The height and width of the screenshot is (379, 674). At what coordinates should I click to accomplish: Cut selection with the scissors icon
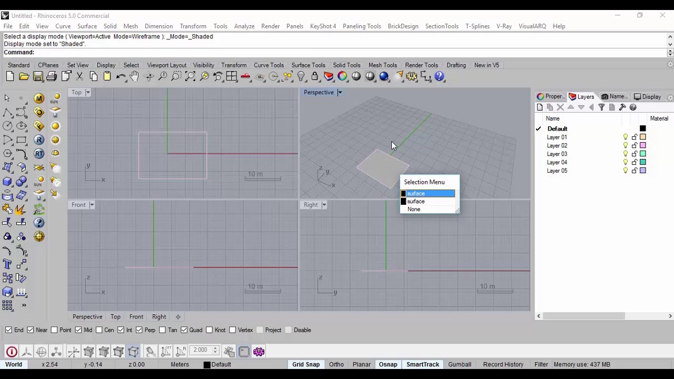[x=80, y=77]
